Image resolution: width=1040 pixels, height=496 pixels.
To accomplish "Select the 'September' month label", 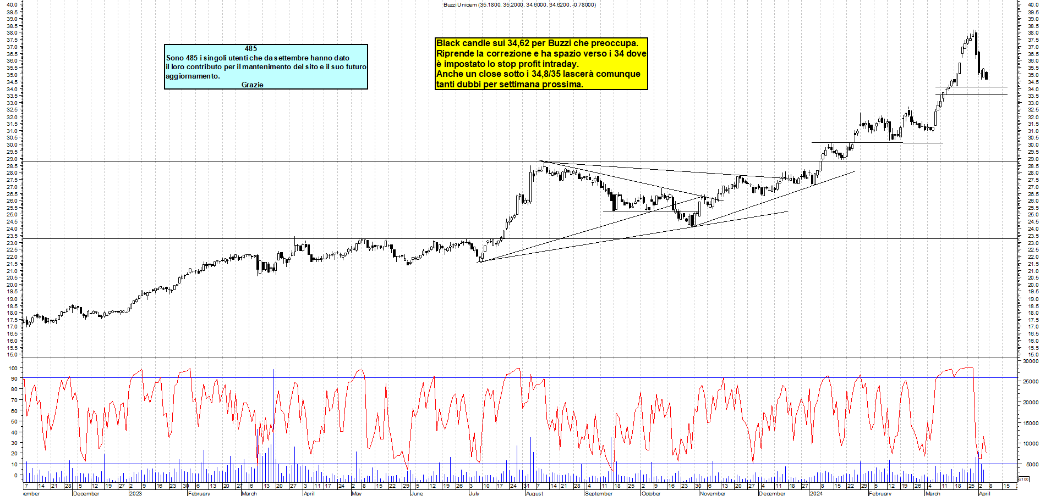I will click(x=599, y=493).
